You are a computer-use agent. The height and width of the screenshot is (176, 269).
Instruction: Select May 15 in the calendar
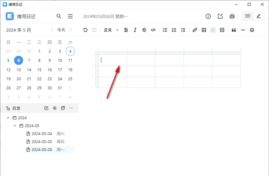[39, 70]
